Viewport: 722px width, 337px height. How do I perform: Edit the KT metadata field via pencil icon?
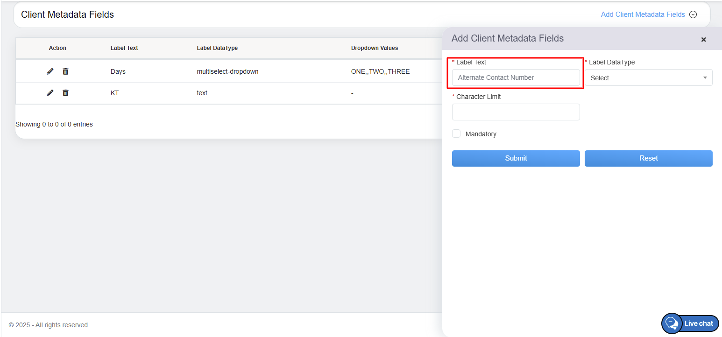coord(50,93)
